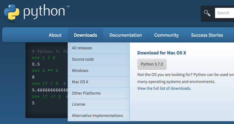The image size is (234, 124).
Task: Click the python wordmark text in the header
Action: [45, 12]
